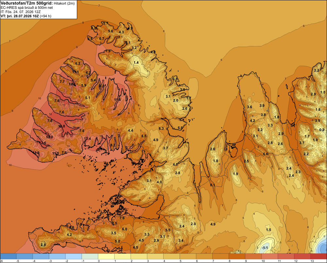This screenshot has width=327, height=263.
Task: Click the "-4" tick label on the colour scale
Action: coord(34,261)
